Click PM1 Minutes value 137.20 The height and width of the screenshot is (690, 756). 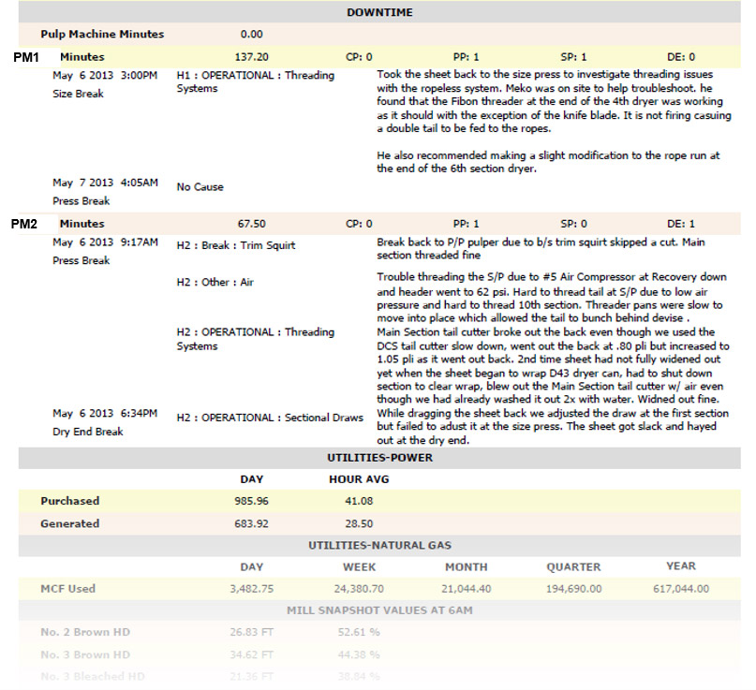251,57
